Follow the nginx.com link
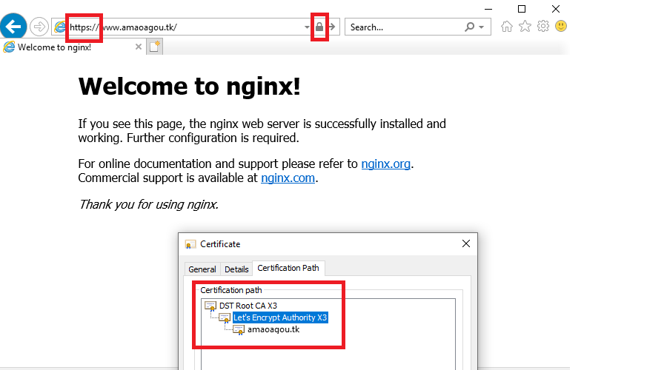 point(288,178)
